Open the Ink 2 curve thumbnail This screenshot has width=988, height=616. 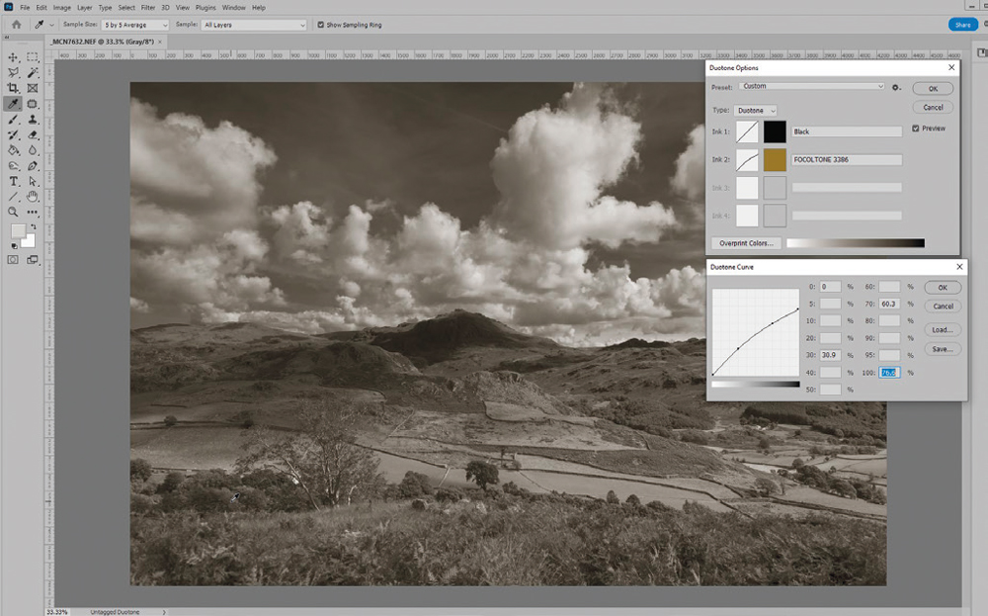[x=747, y=160]
